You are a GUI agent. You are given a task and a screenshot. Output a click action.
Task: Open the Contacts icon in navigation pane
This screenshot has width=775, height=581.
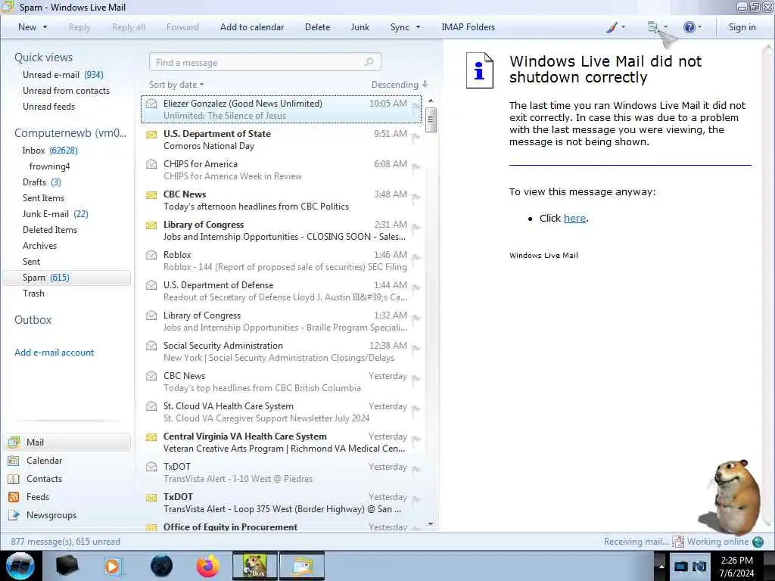point(14,479)
